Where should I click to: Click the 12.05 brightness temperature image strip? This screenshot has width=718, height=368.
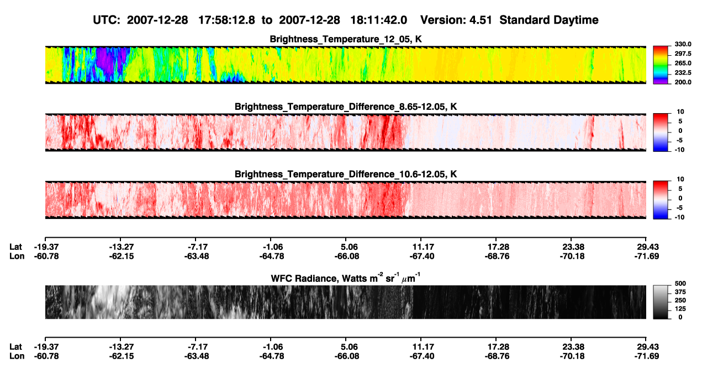346,65
